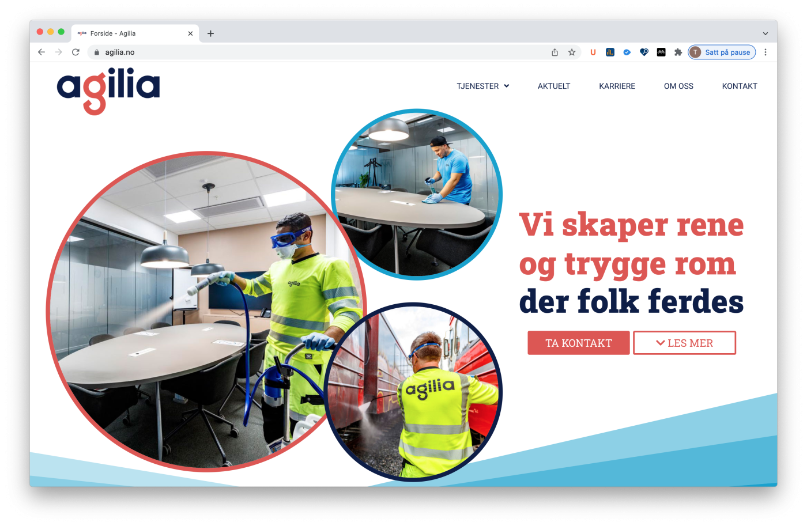Click the browser forward arrow

58,52
